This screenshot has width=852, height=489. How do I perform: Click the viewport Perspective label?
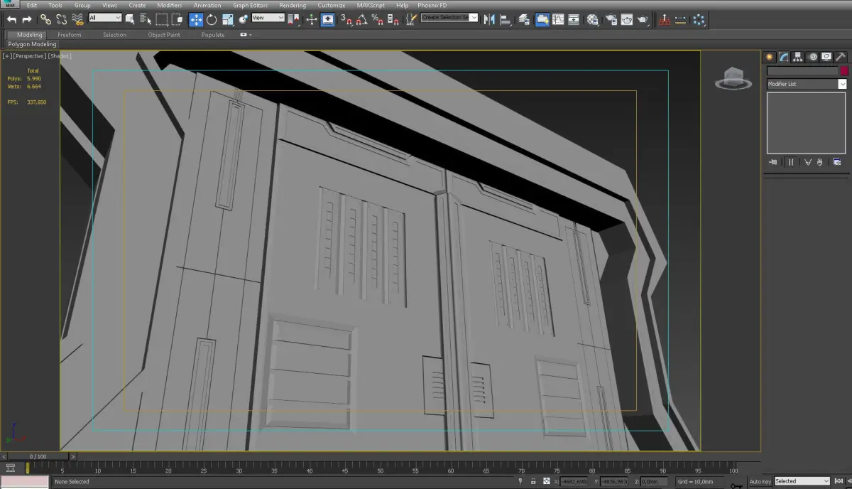point(30,55)
